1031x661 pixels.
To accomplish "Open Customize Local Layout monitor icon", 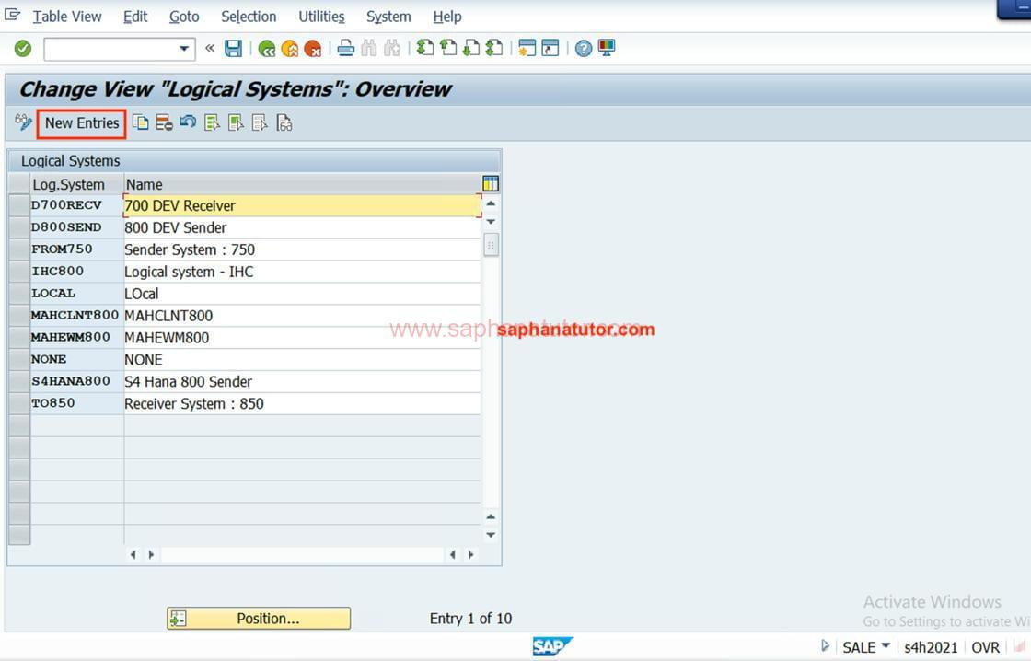I will click(x=607, y=48).
